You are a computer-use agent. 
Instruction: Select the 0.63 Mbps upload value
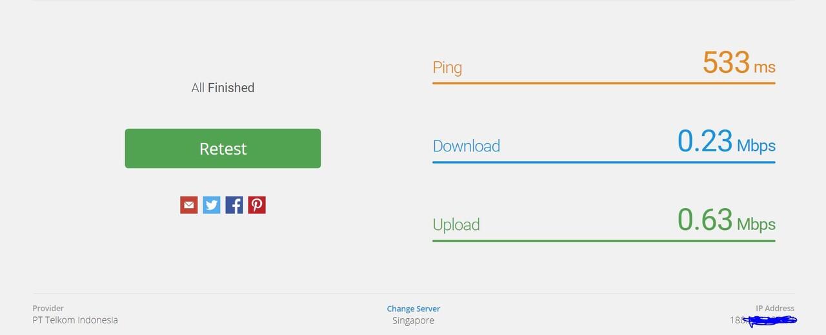coord(726,221)
